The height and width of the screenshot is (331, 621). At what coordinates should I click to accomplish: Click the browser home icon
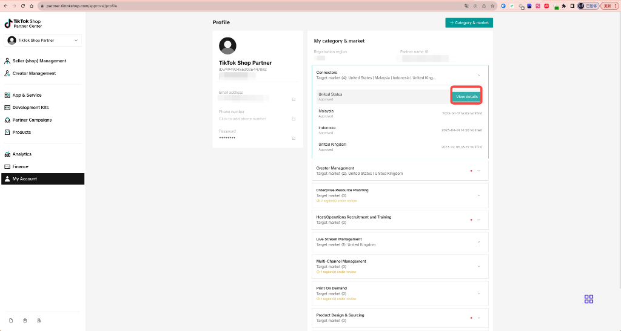32,6
